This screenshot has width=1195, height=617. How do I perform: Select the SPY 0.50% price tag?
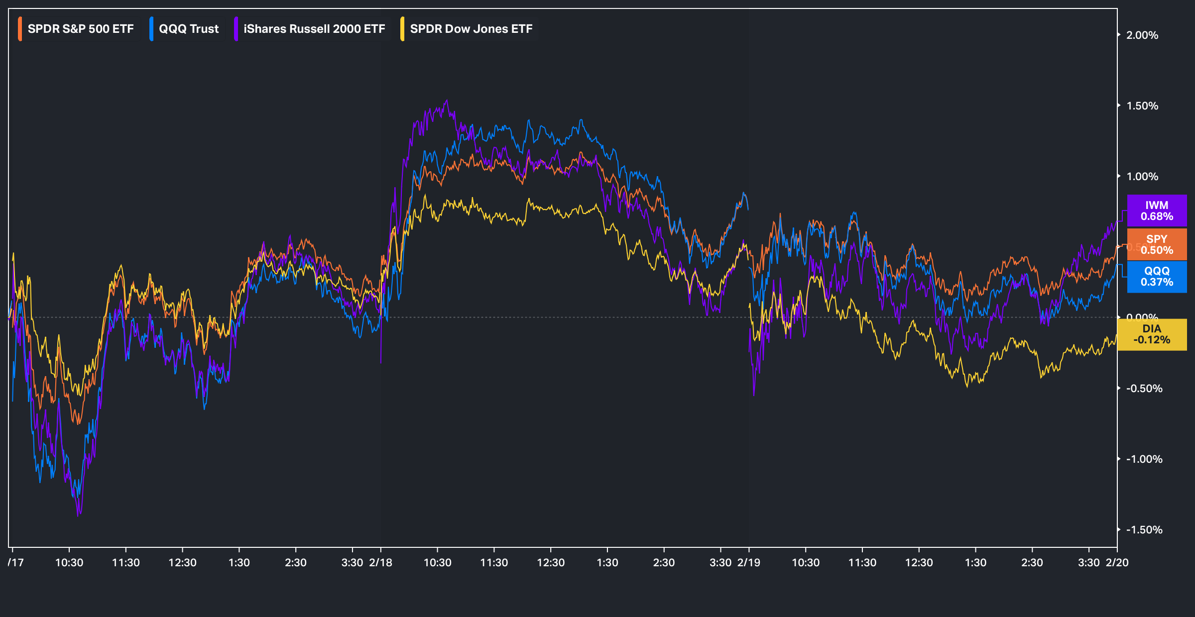point(1157,244)
